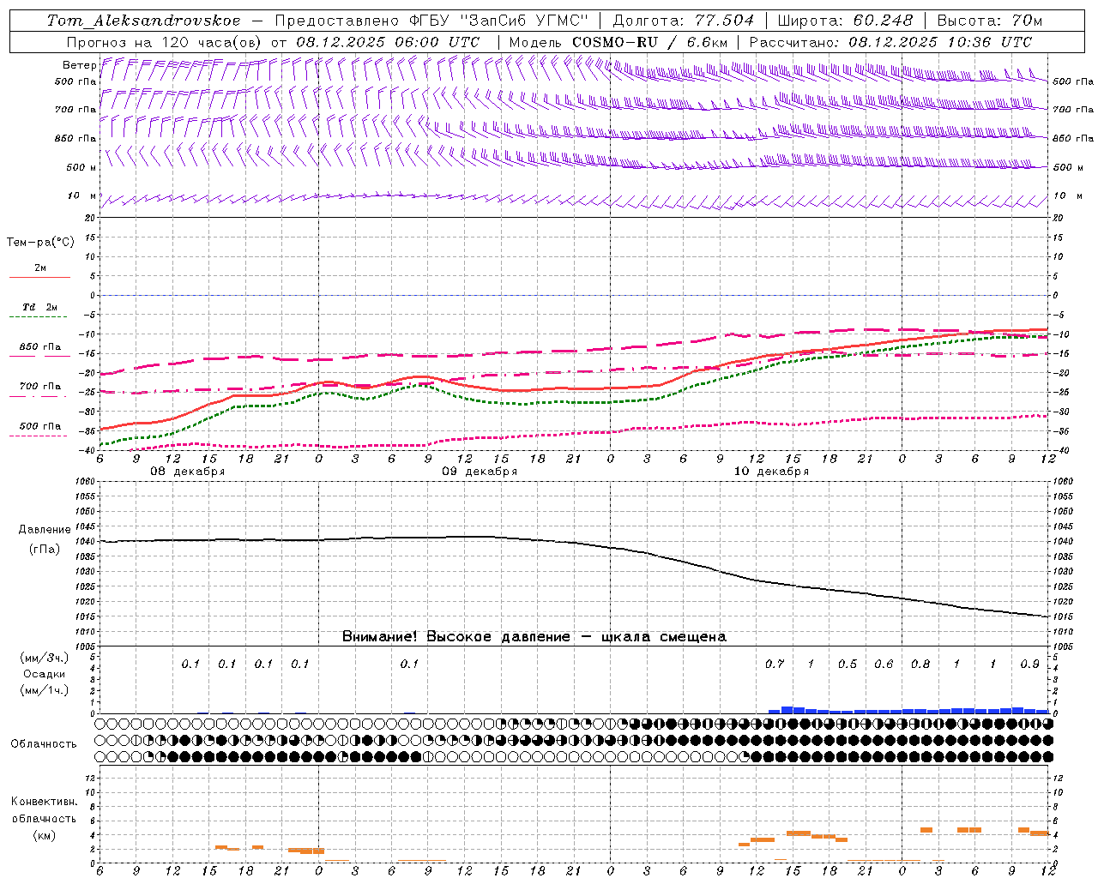Click the (мм/1ч.) precipitation unit label
This screenshot has height=878, width=1098.
coord(45,690)
